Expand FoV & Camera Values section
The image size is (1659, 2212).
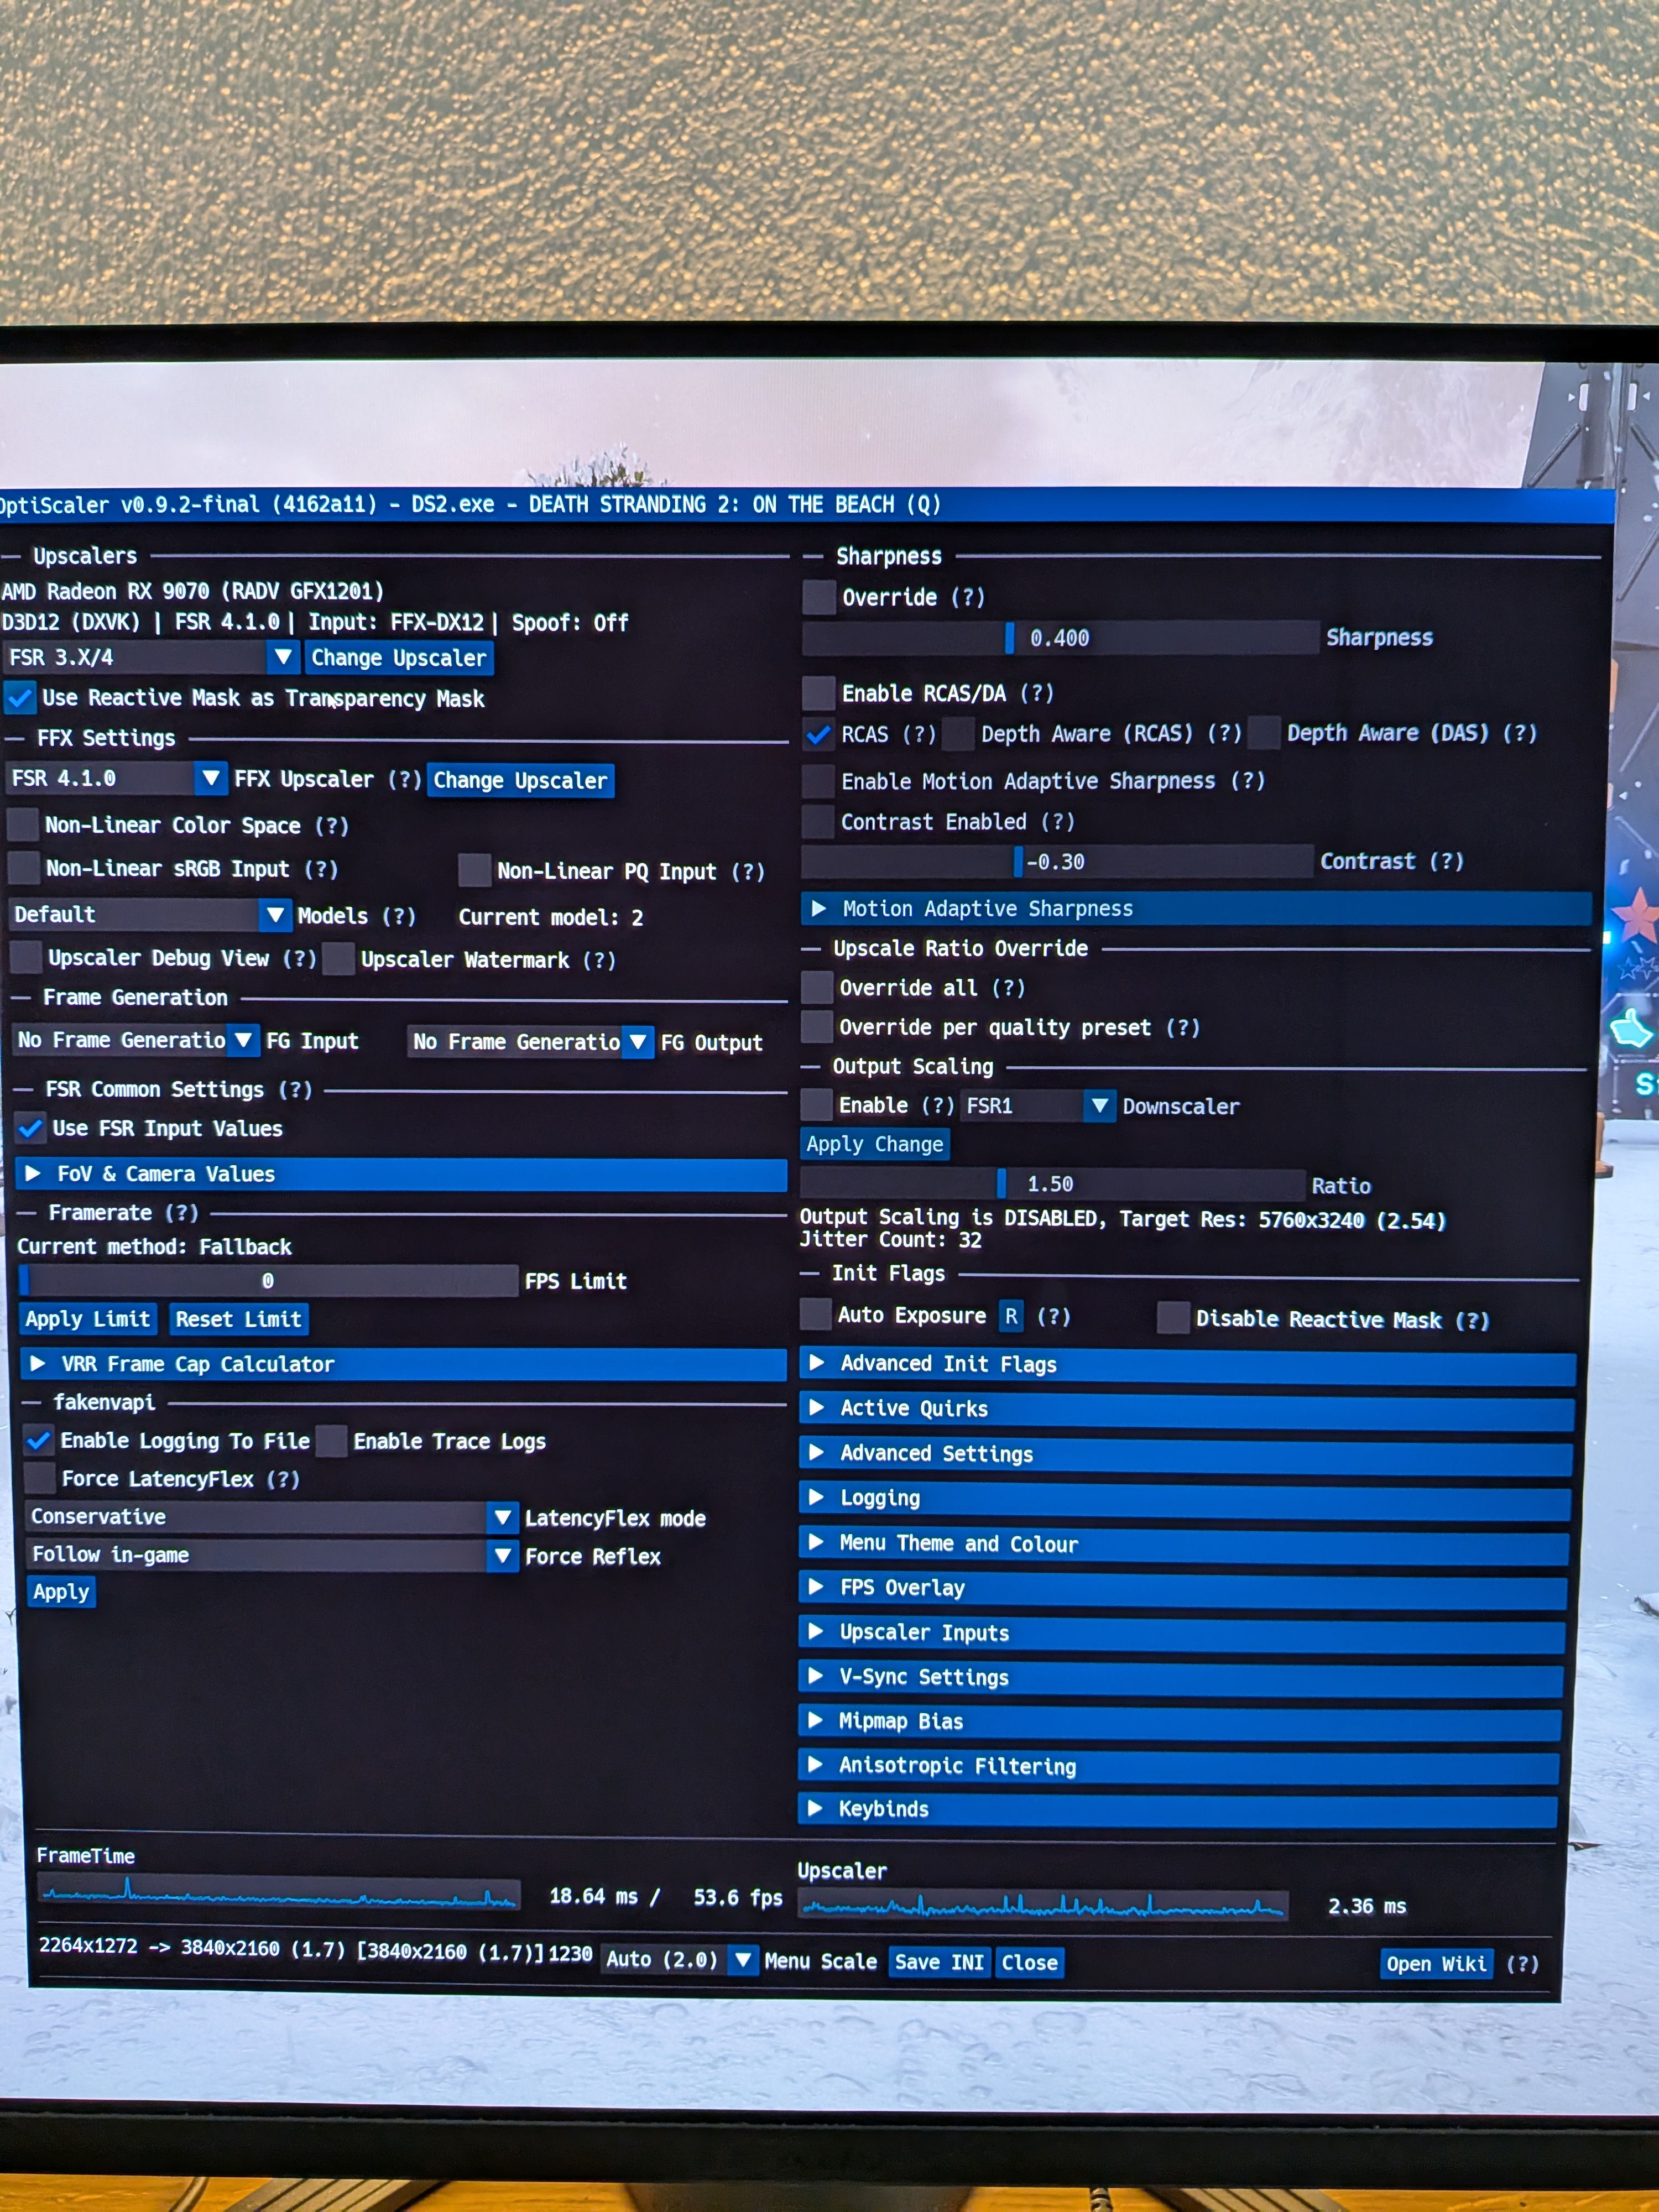click(x=402, y=1174)
